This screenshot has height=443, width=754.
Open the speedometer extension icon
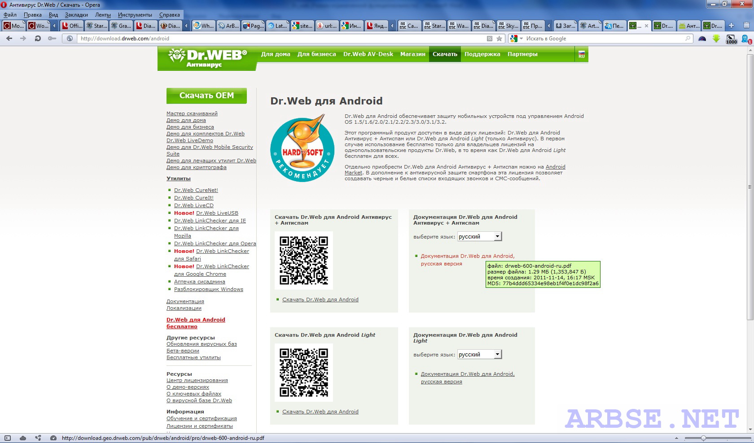[x=702, y=39]
